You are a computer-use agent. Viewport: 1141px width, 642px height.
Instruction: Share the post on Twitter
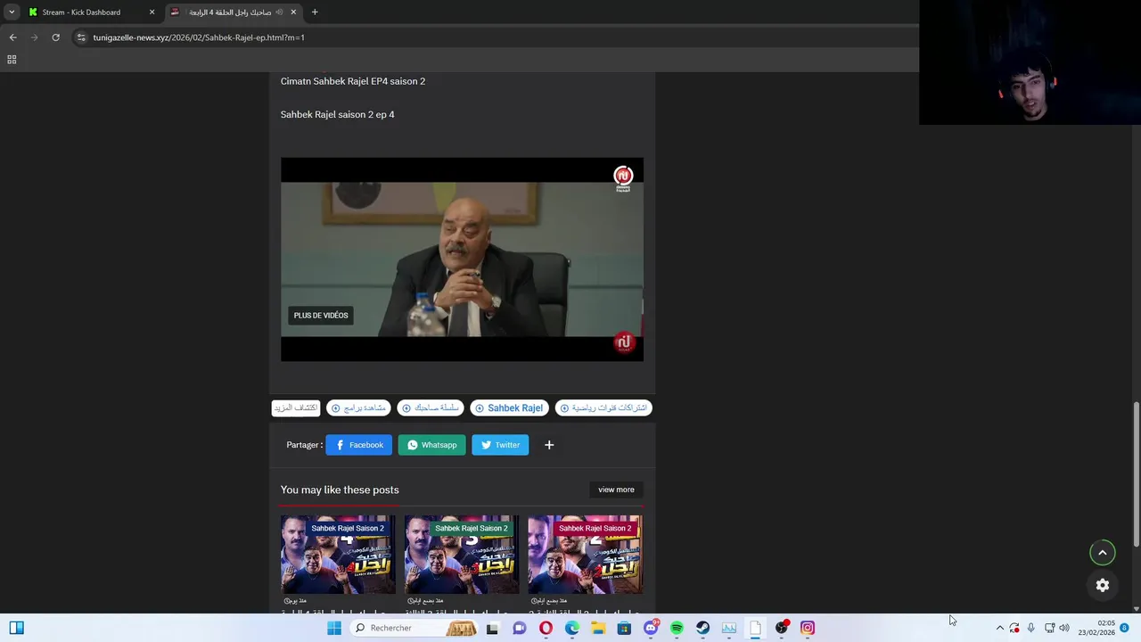(500, 445)
